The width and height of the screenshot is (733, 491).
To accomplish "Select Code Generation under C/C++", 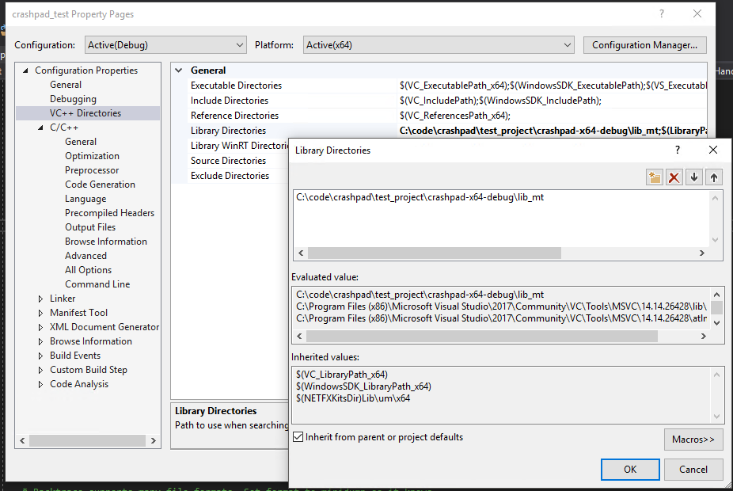I will tap(100, 185).
